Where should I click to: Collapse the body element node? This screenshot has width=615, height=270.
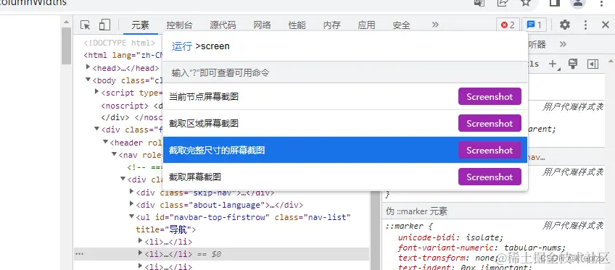[88, 80]
